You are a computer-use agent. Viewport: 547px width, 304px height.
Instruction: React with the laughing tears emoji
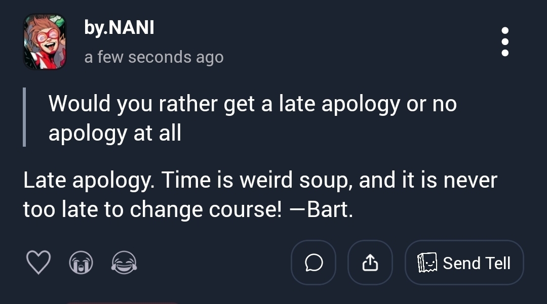pos(124,263)
